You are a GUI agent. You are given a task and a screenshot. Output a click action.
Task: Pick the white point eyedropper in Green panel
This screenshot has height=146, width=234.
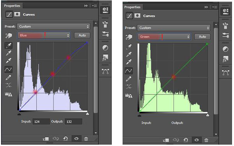(x=129, y=62)
